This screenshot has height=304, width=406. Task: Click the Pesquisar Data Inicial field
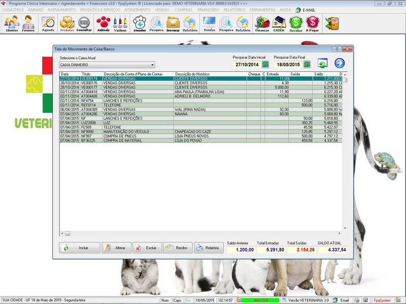(x=247, y=65)
